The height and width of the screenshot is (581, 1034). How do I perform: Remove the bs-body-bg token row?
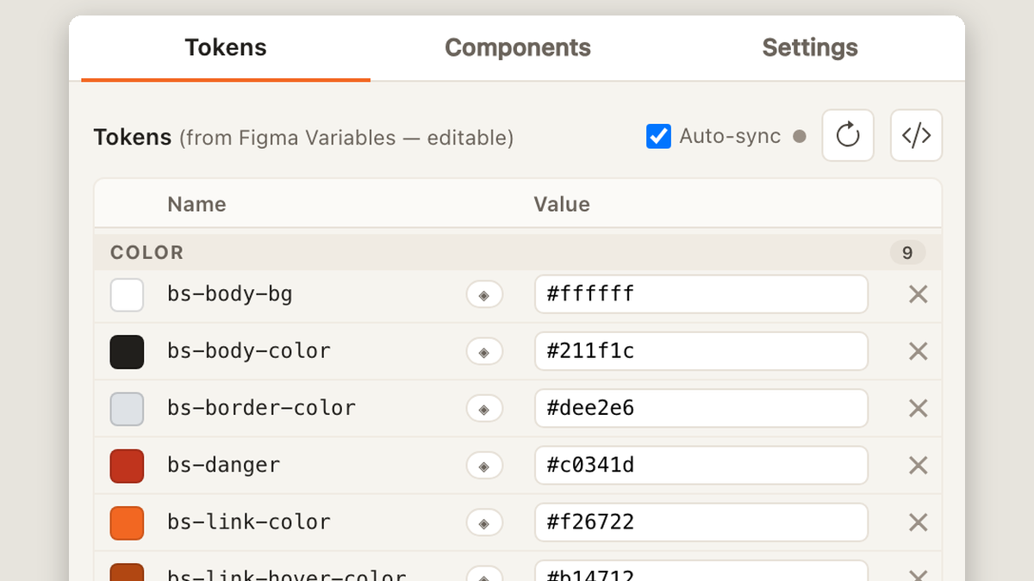pyautogui.click(x=919, y=294)
